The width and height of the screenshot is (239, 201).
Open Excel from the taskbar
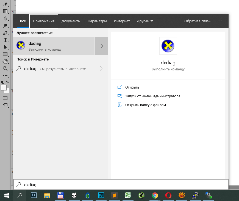[128, 196]
